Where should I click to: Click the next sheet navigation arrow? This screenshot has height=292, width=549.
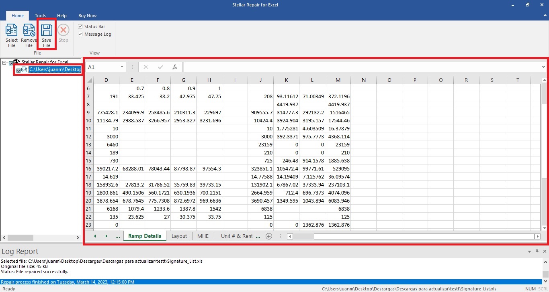pos(106,236)
